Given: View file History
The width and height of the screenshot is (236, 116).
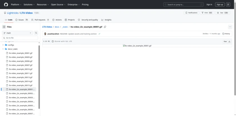Looking at the screenshot, I should click(x=226, y=34).
